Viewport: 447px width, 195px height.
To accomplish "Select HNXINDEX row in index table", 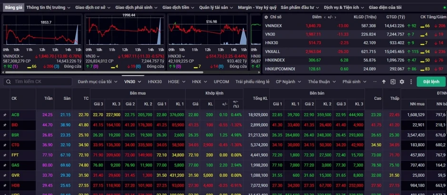I will point(354,60).
